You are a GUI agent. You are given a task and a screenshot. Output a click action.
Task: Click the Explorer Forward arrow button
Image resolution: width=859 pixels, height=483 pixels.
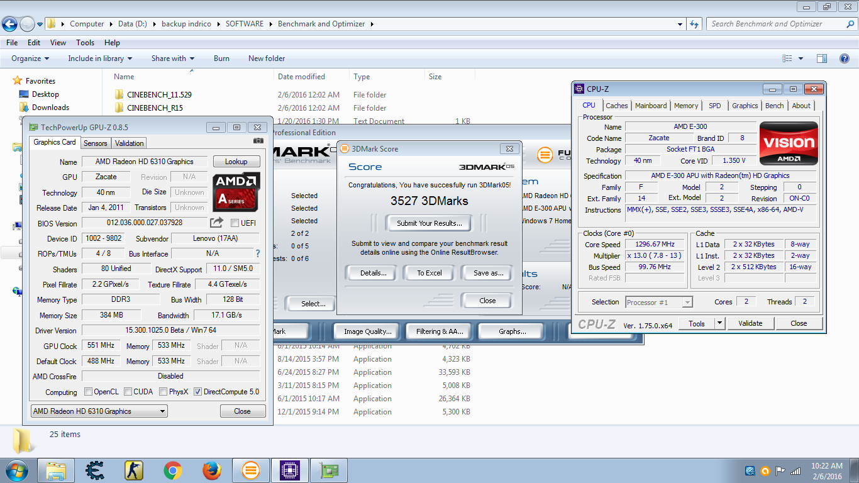pyautogui.click(x=27, y=24)
